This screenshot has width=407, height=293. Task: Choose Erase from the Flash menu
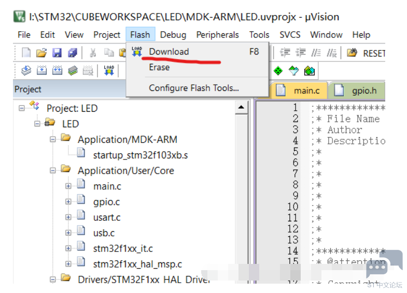point(197,68)
